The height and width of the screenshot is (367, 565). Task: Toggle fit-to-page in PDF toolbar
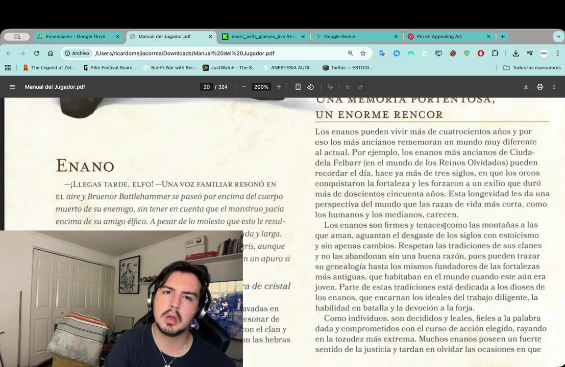298,87
